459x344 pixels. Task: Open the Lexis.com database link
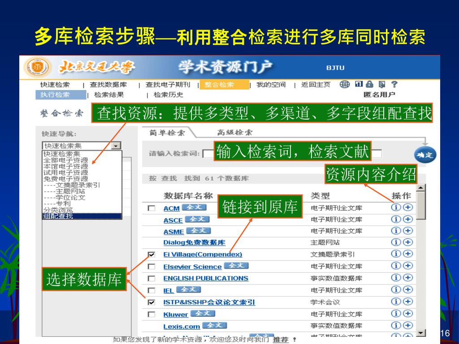[x=182, y=326]
